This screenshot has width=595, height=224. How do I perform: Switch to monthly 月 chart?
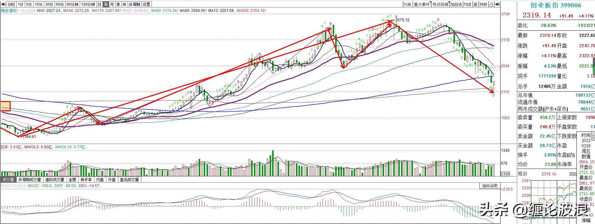coord(112,4)
